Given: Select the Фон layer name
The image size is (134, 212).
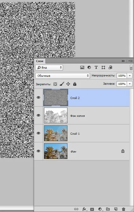Looking at the screenshot, I should pos(73,152).
